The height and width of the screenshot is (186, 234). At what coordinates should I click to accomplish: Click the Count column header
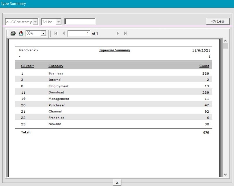pyautogui.click(x=204, y=66)
